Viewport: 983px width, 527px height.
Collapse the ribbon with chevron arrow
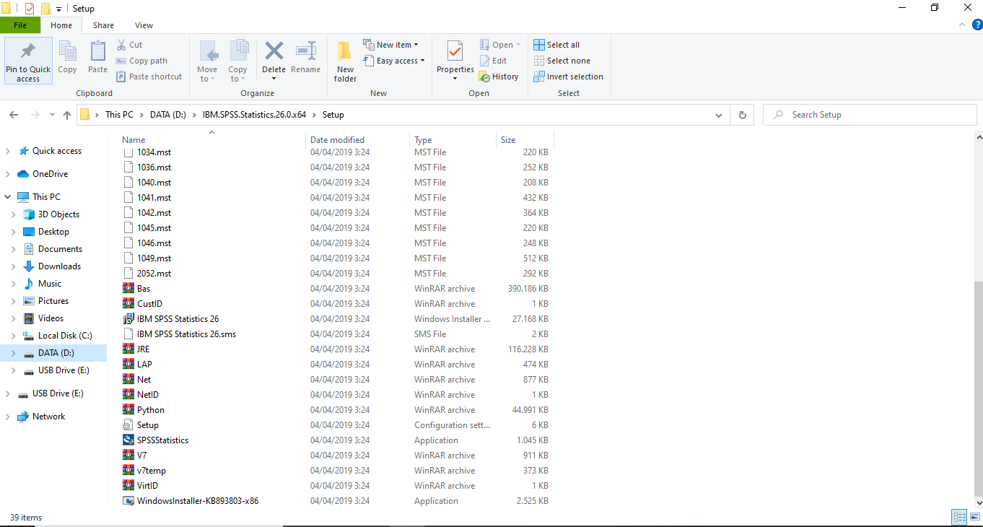(x=962, y=25)
